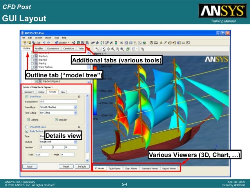Click the Apply button
This screenshot has width=250, height=188.
(30, 166)
